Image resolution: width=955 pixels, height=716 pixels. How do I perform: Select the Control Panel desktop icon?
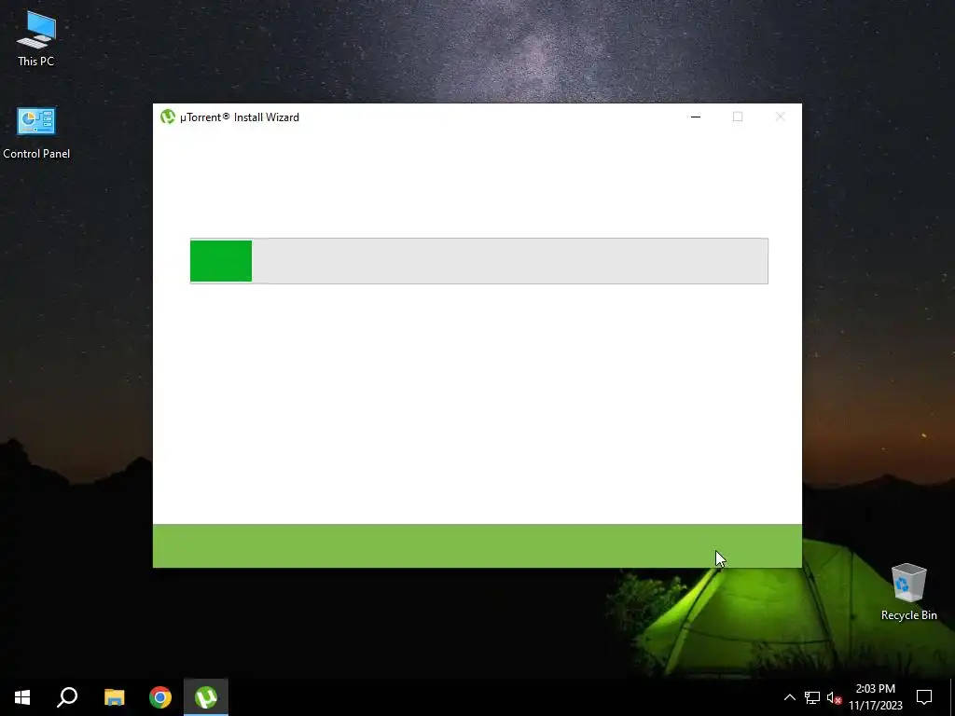[36, 133]
